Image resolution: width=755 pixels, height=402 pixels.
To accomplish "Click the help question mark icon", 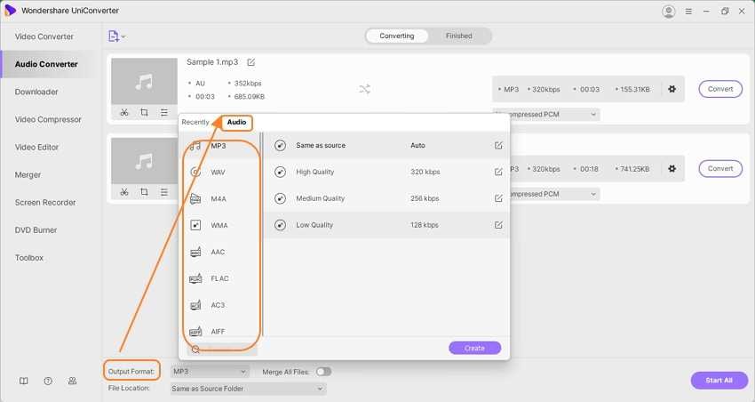I will point(48,381).
